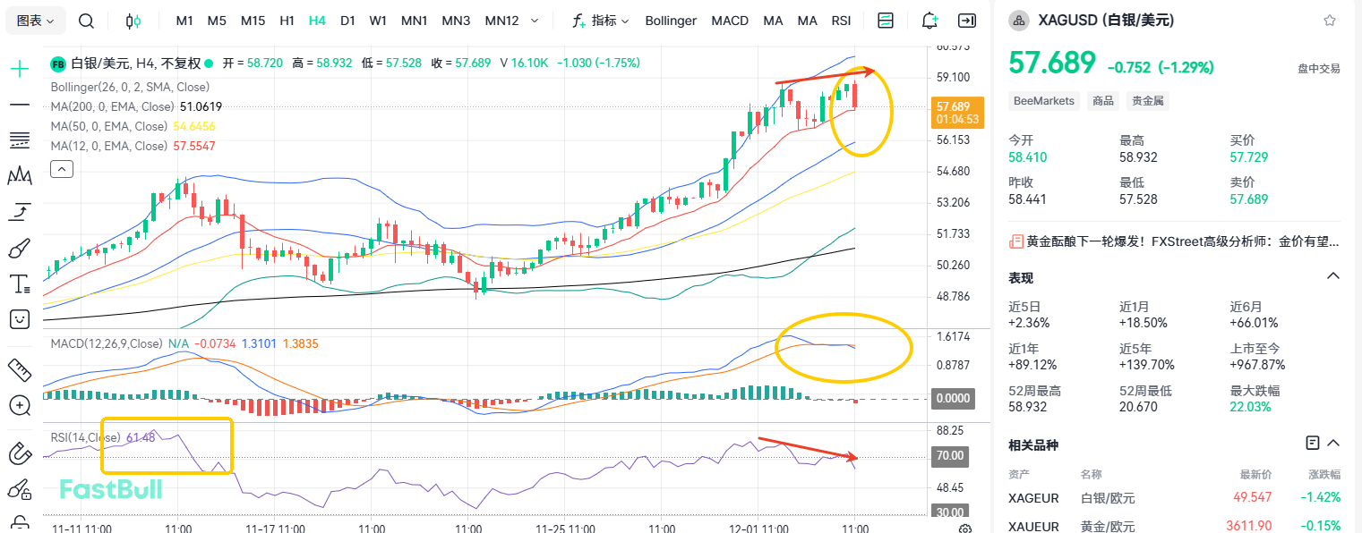Open the emoji sticker tool

point(19,318)
